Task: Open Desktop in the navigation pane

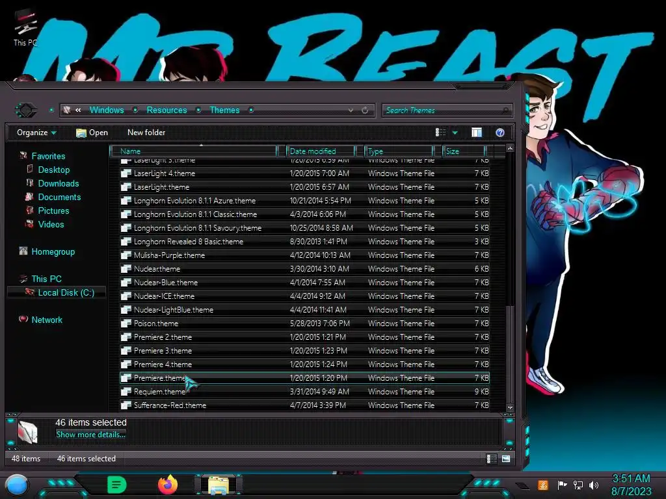Action: [53, 170]
